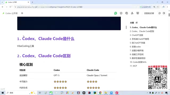Open Task View on the taskbar
The height and width of the screenshot is (95, 170).
click(40, 93)
